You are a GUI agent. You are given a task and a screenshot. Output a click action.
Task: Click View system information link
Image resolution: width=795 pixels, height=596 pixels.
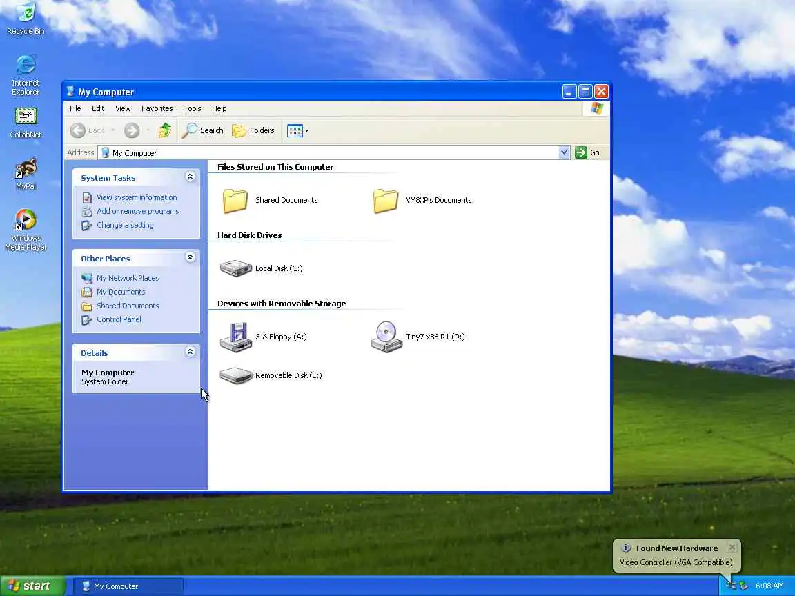[x=137, y=197]
